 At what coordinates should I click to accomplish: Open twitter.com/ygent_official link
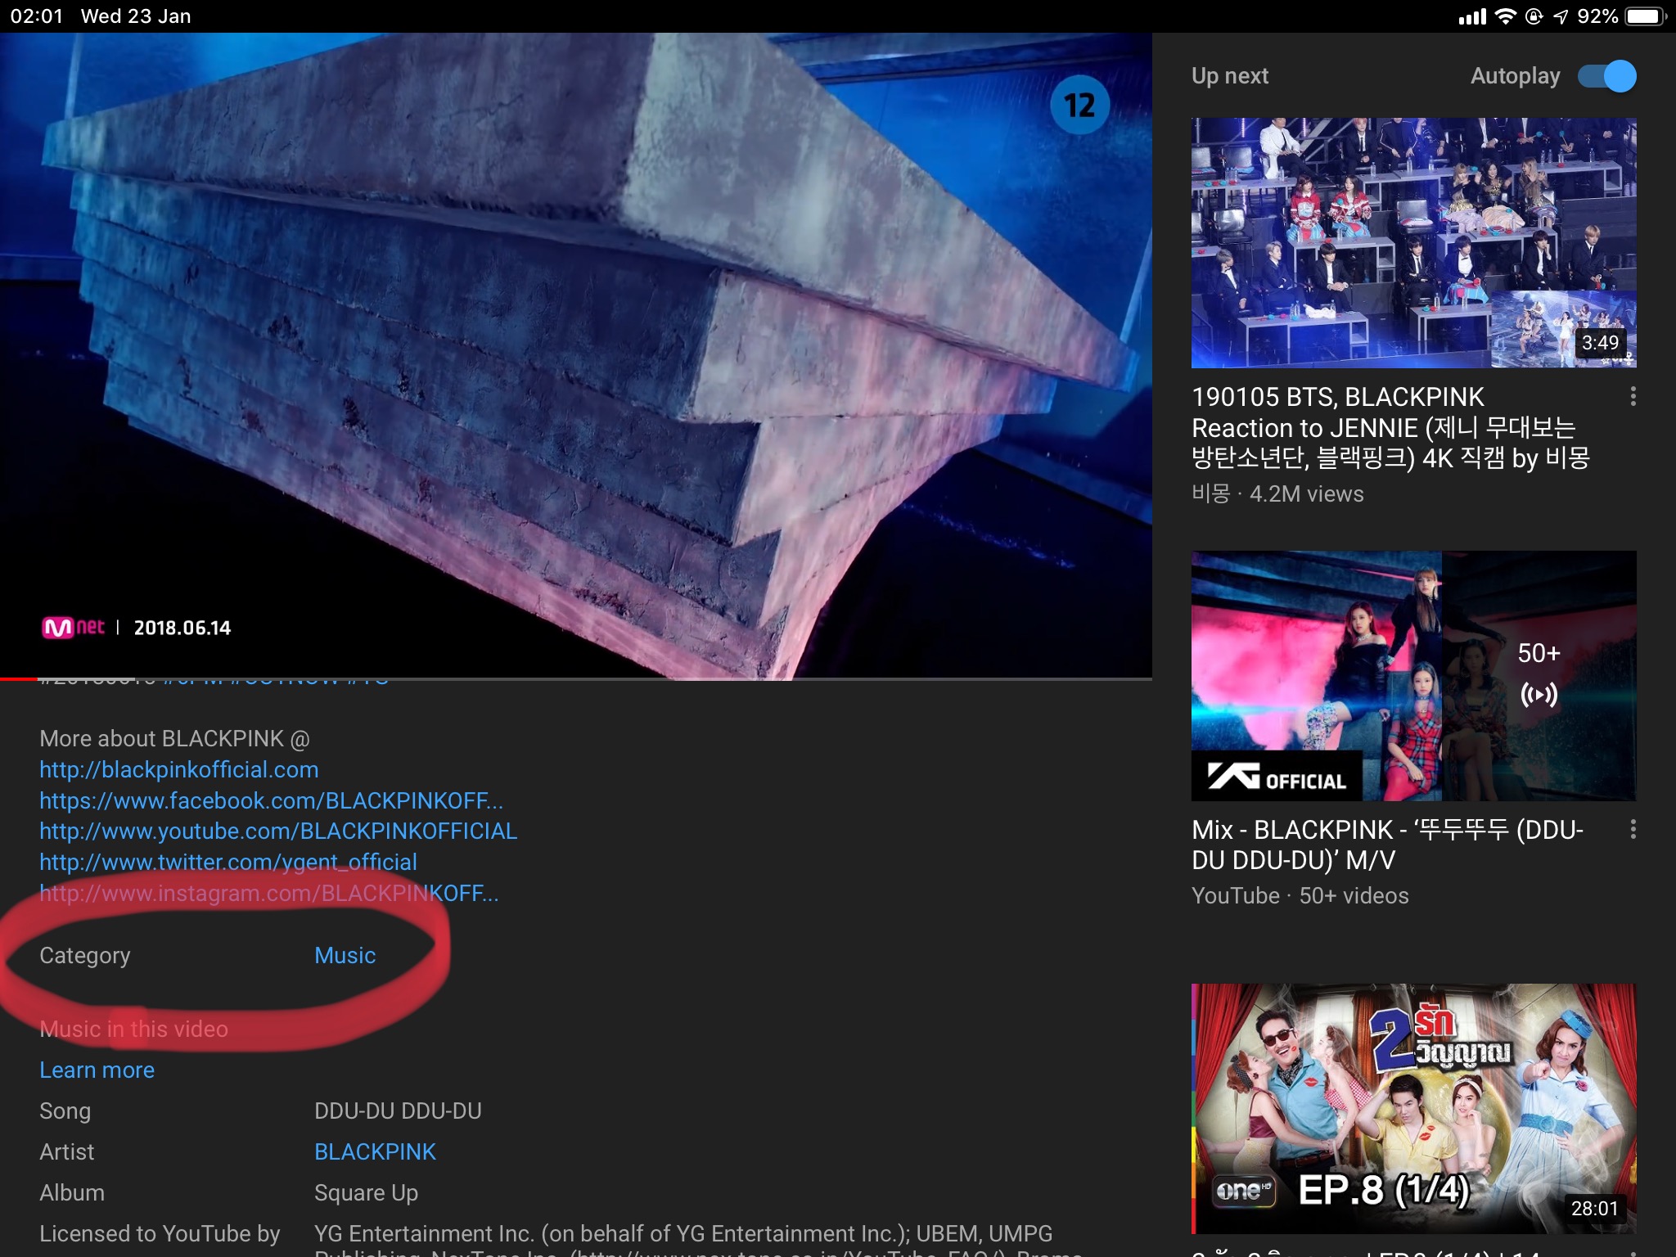coord(228,862)
